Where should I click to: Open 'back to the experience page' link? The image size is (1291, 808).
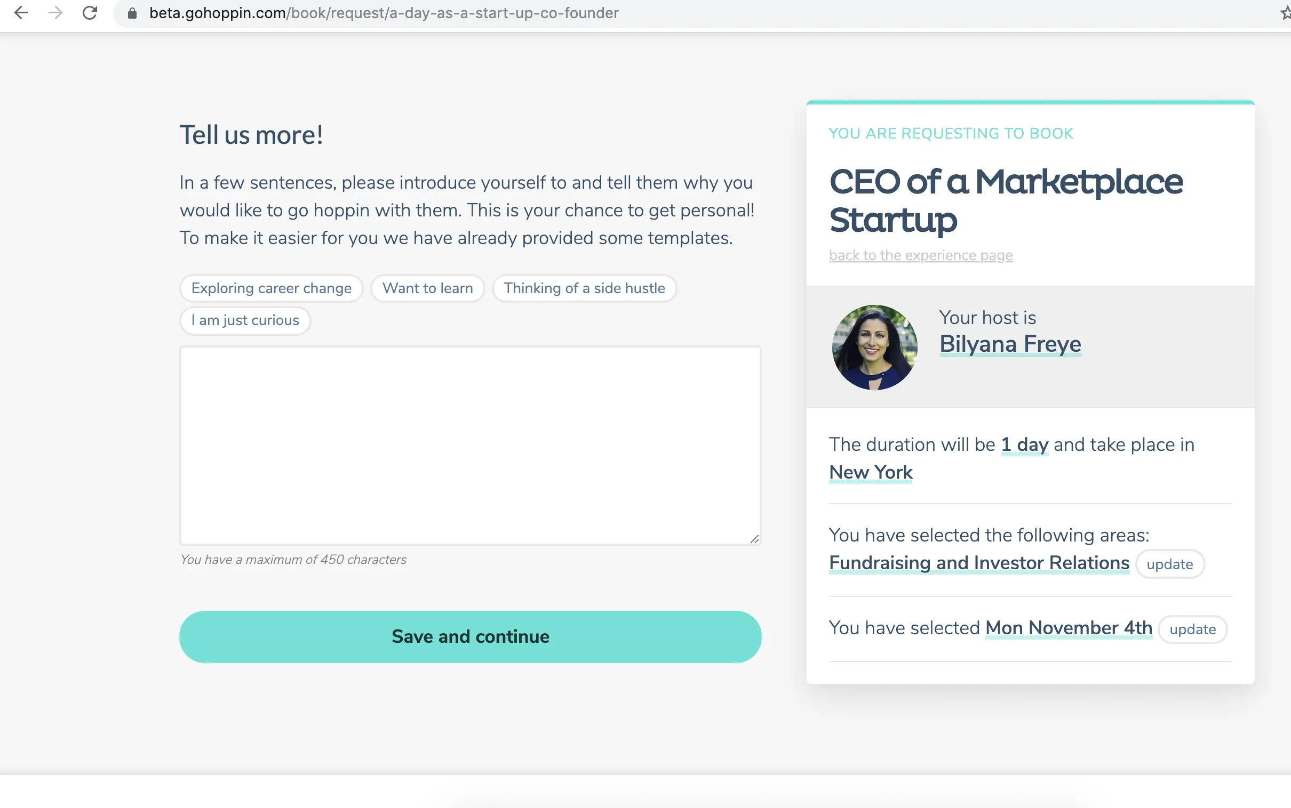coord(920,255)
